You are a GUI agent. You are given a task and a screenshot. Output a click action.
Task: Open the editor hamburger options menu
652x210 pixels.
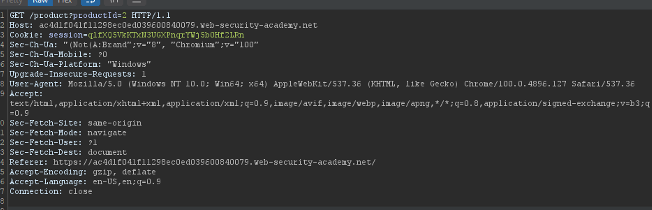[x=137, y=2]
